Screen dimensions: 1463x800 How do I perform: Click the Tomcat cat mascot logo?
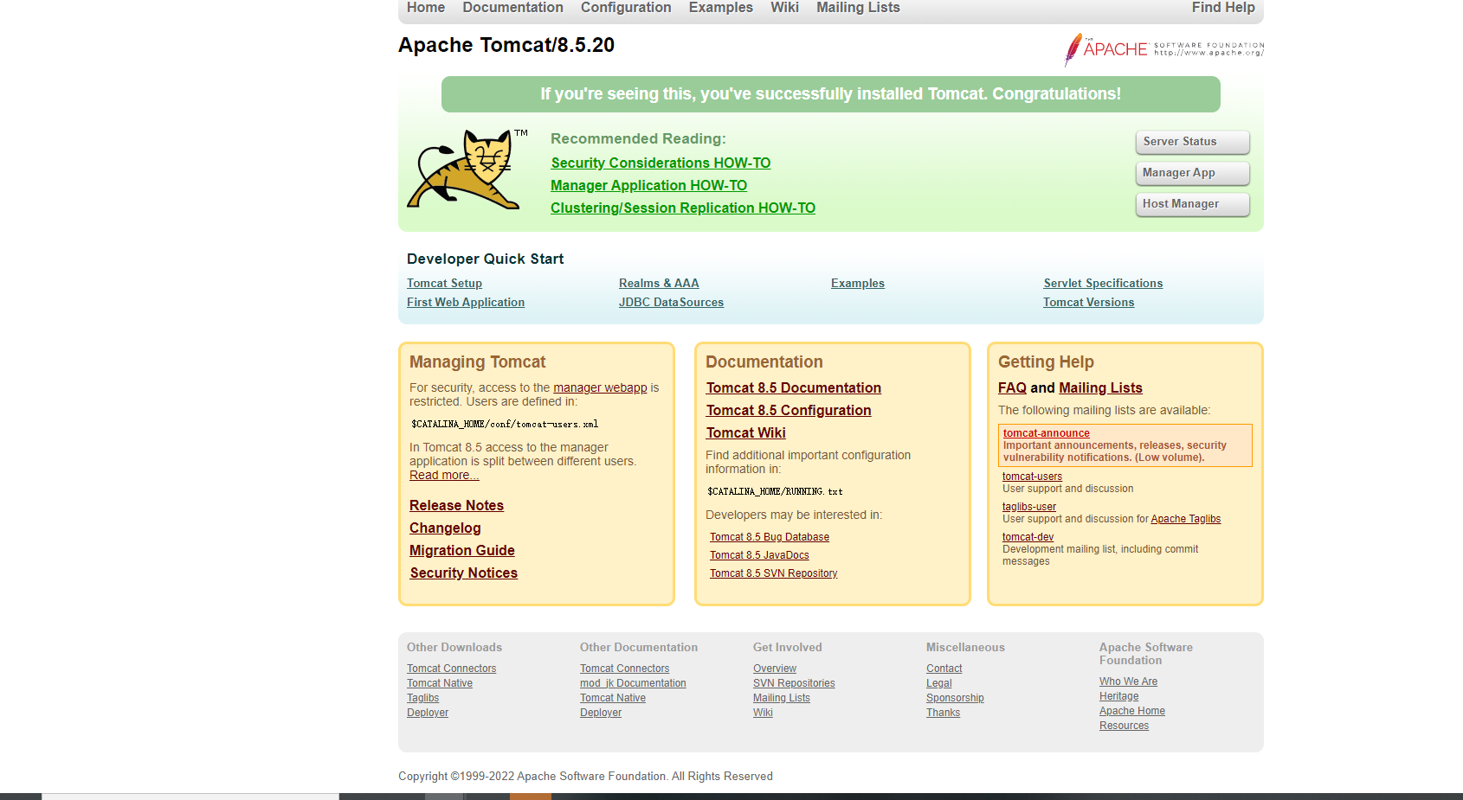pos(467,170)
